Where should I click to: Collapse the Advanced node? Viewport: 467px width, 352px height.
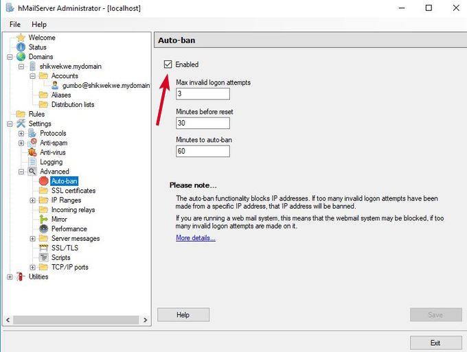[x=21, y=172]
